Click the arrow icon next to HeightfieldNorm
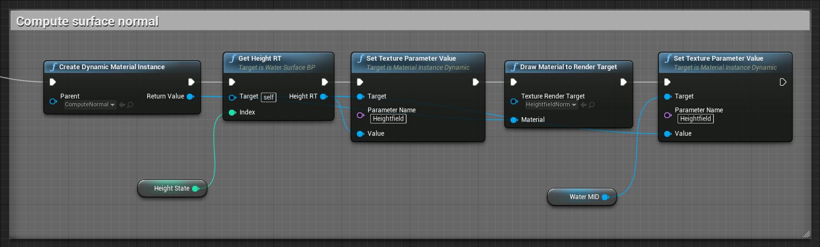The height and width of the screenshot is (247, 820). coord(583,105)
